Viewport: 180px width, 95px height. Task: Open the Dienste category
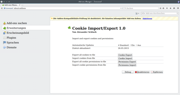26,47
